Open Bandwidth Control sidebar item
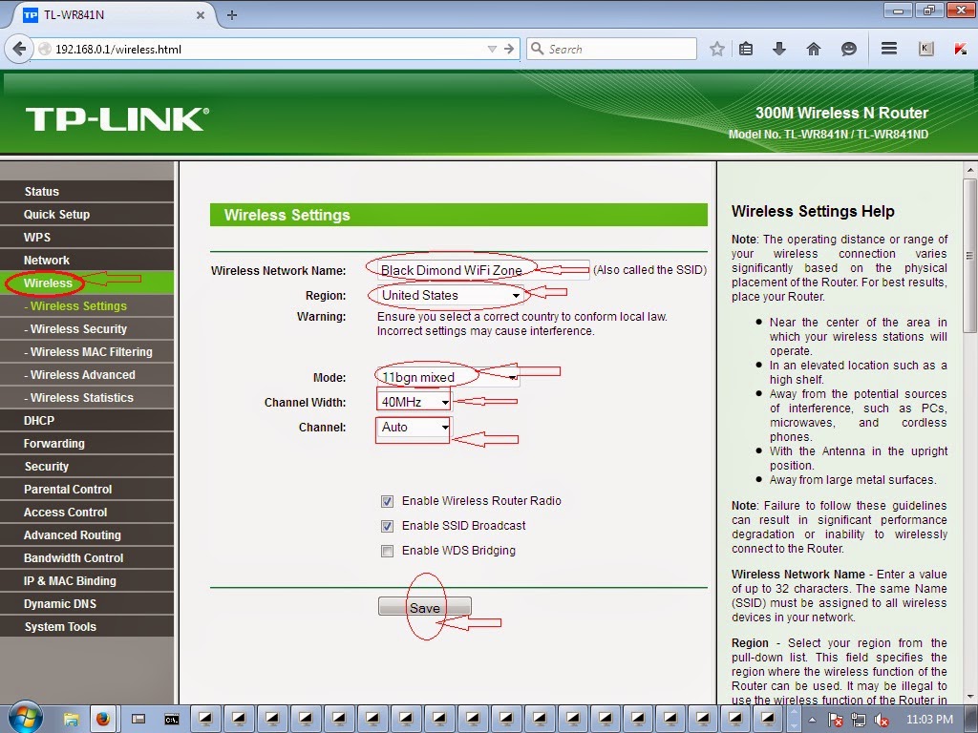 click(87, 557)
